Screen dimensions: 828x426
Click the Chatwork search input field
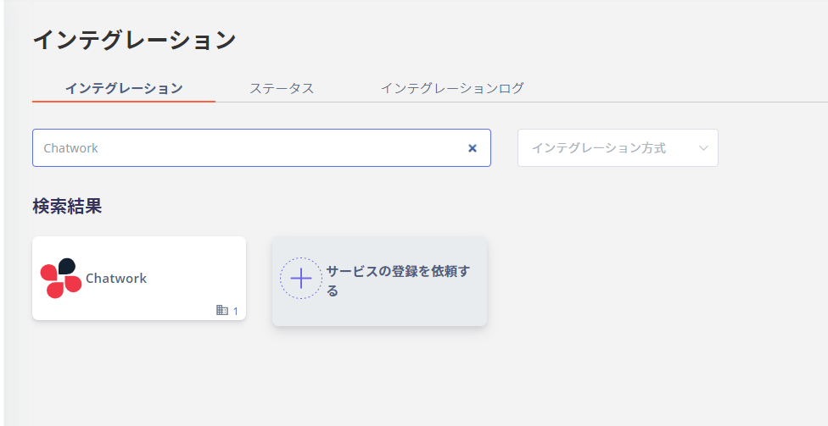tap(261, 148)
